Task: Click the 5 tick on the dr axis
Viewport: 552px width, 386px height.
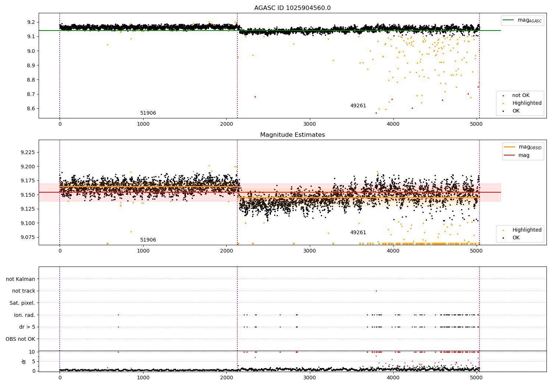Action: (33, 362)
